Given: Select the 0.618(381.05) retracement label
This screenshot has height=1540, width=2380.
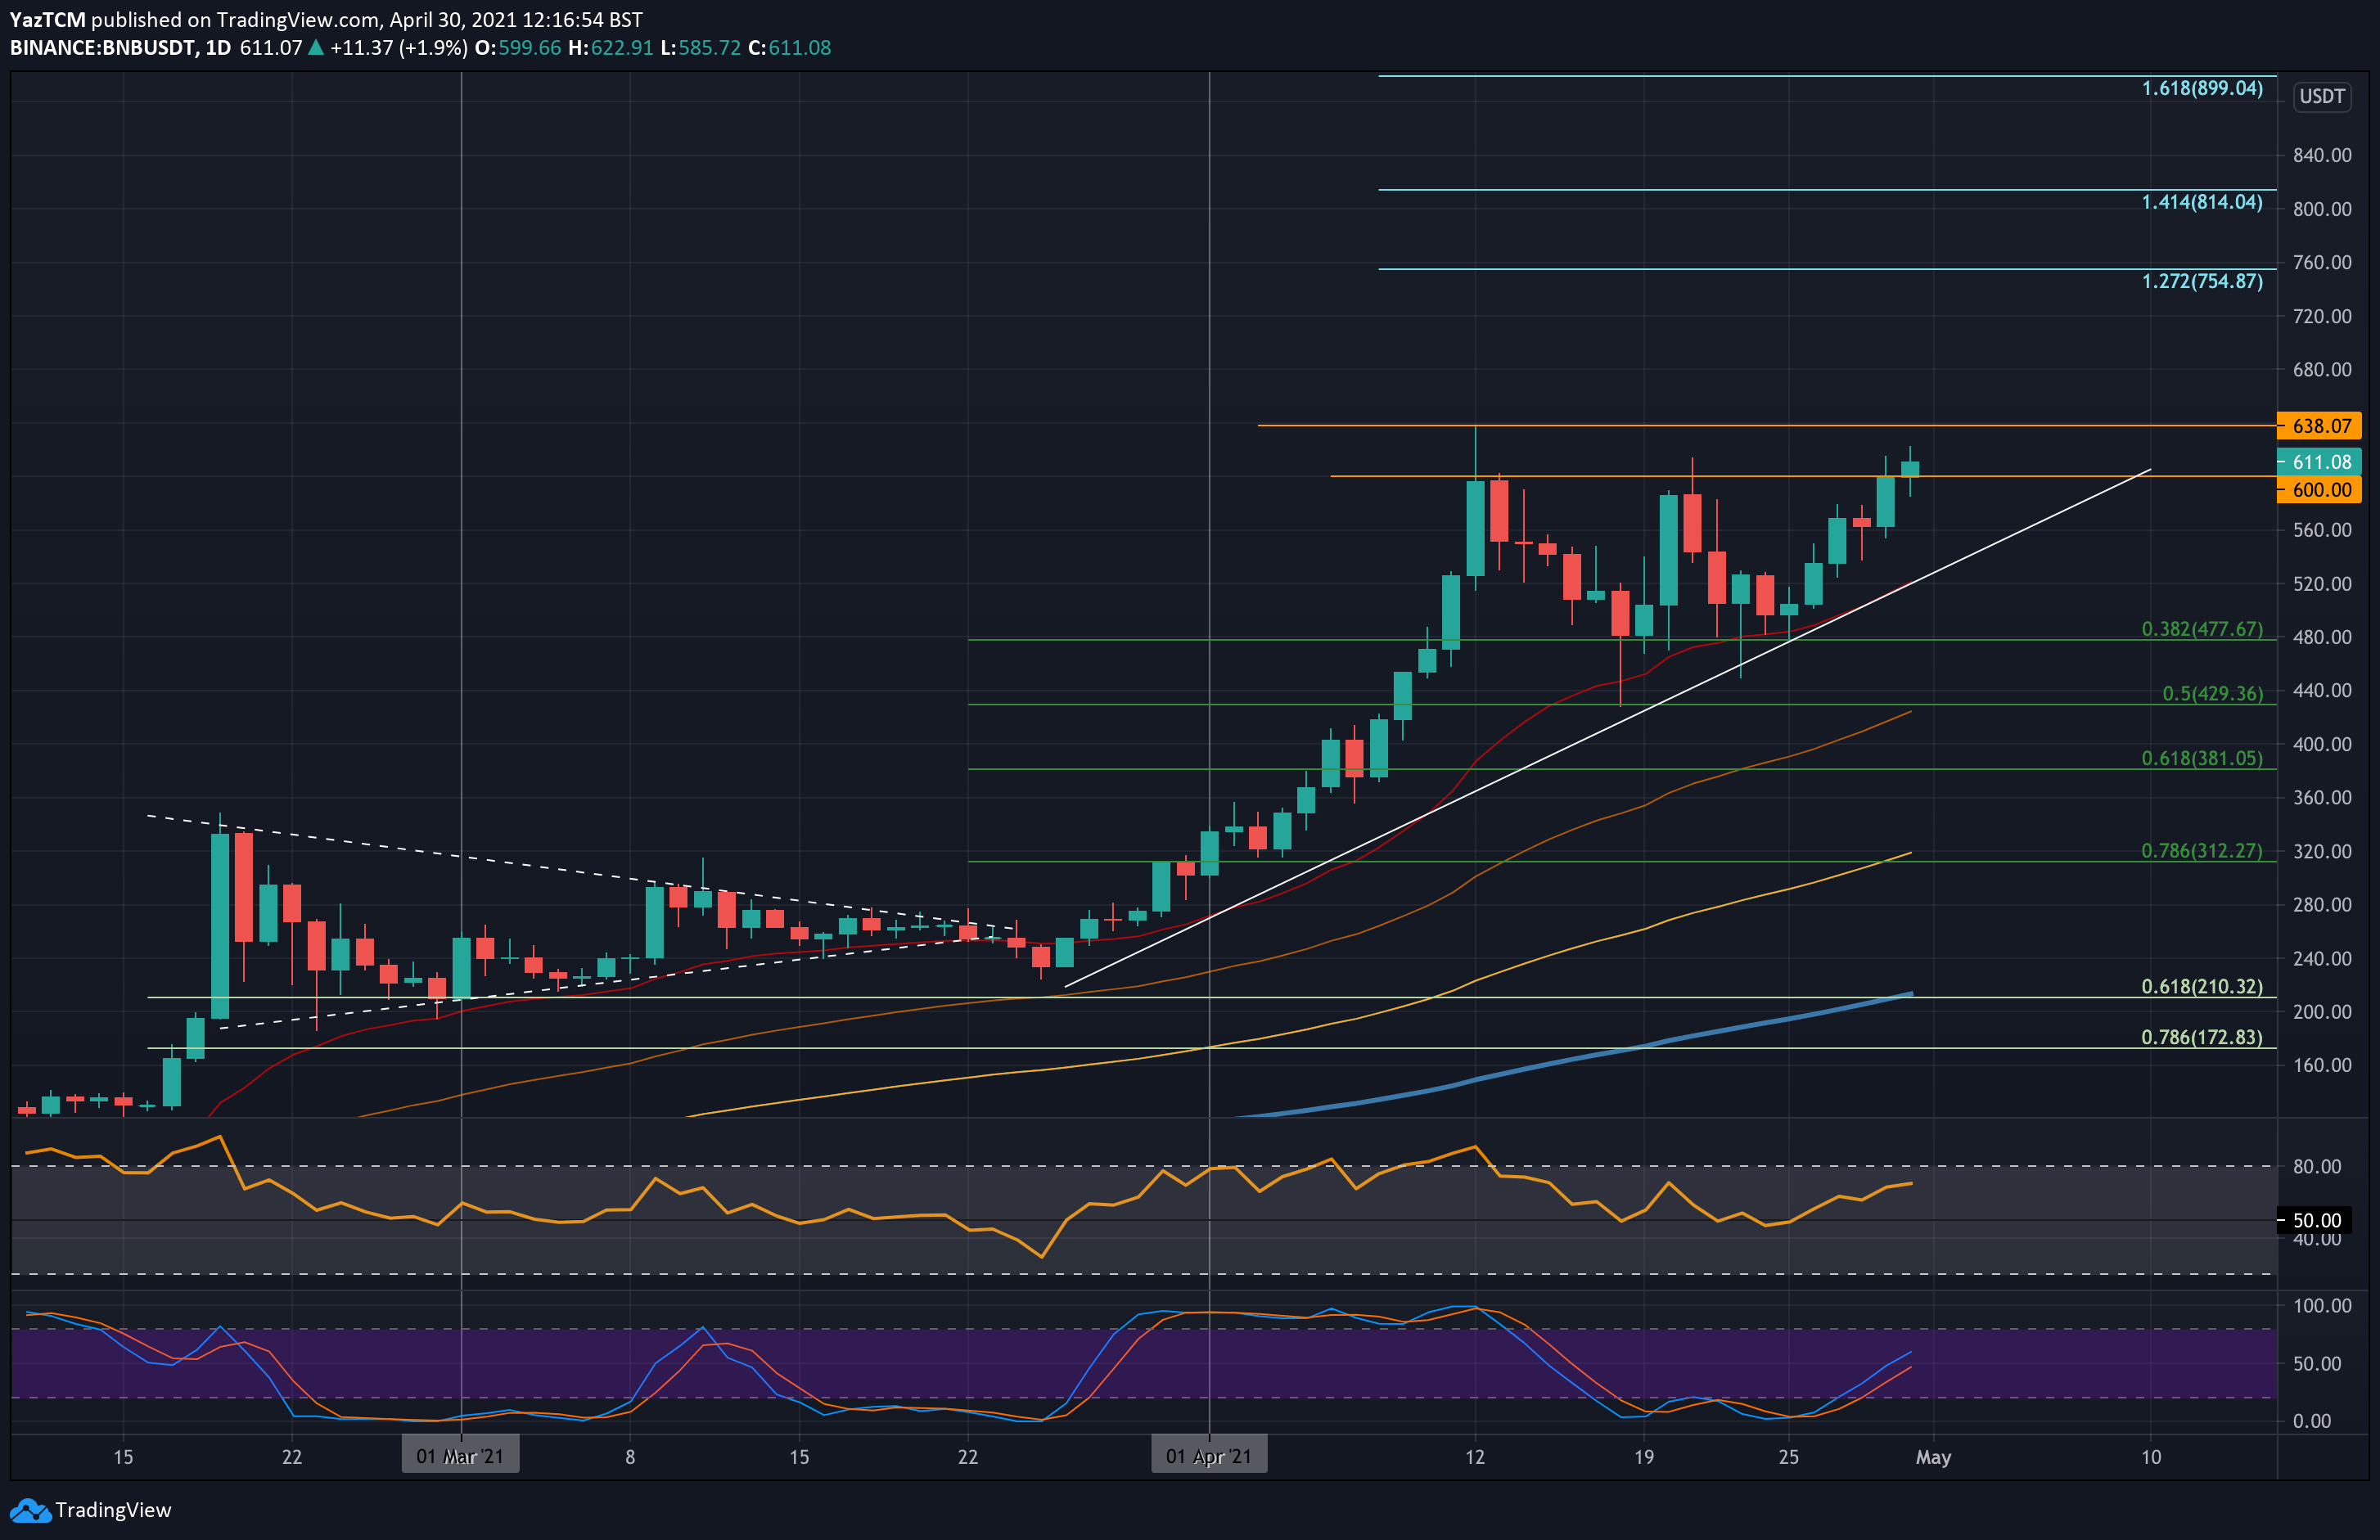Looking at the screenshot, I should click(x=2201, y=759).
